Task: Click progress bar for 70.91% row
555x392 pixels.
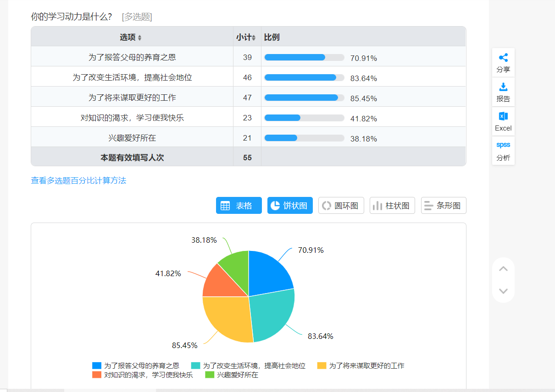Action: click(305, 58)
